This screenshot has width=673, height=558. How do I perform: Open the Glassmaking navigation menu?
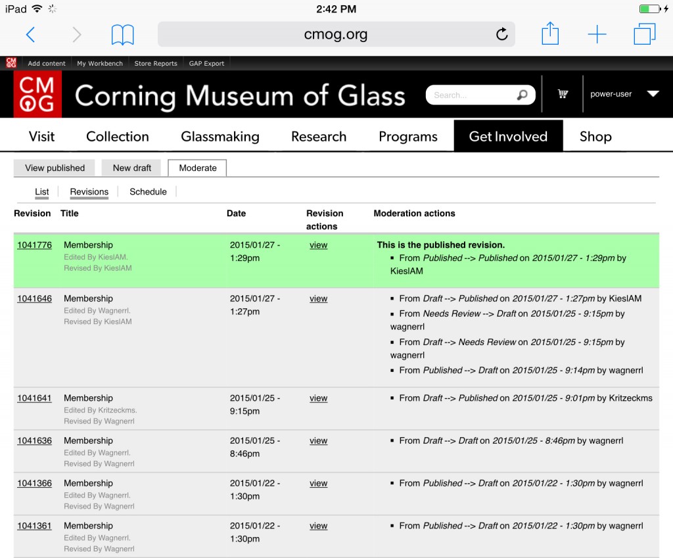[x=220, y=137]
